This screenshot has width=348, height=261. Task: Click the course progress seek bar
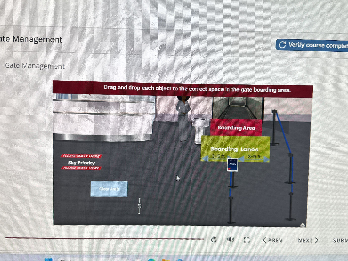[105, 238]
